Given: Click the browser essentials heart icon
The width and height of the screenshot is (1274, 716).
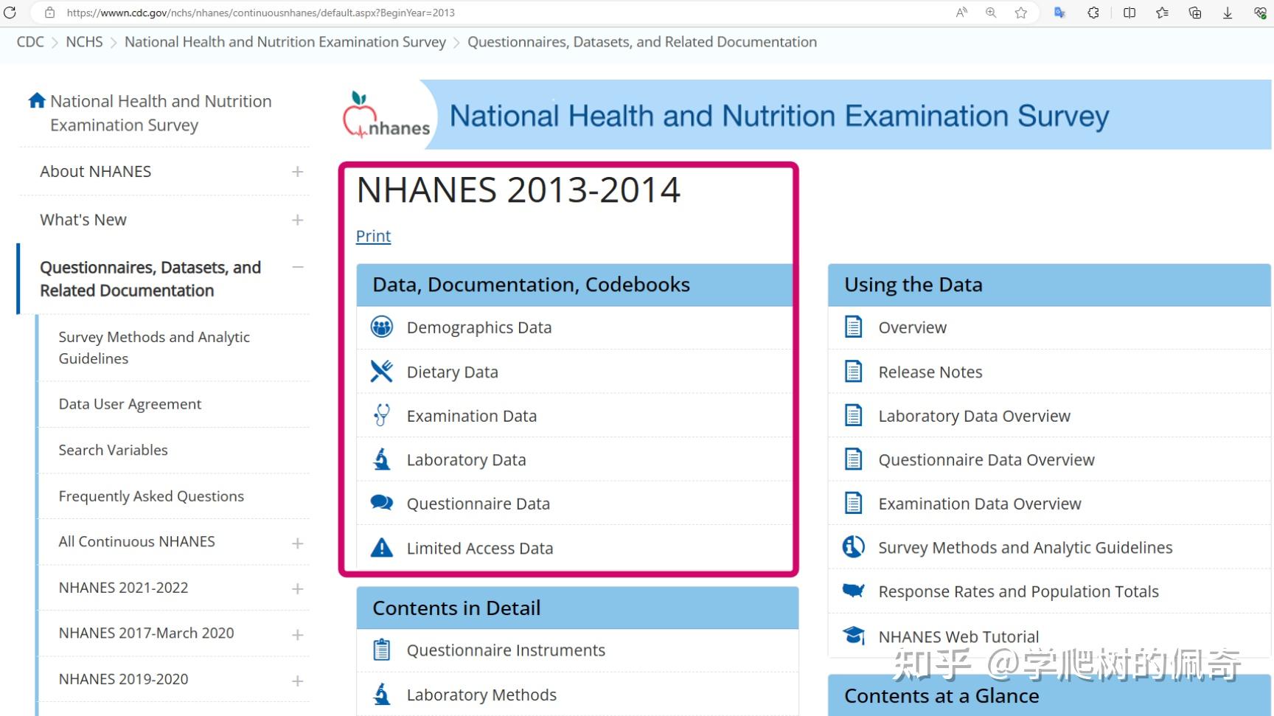Looking at the screenshot, I should 1260,13.
